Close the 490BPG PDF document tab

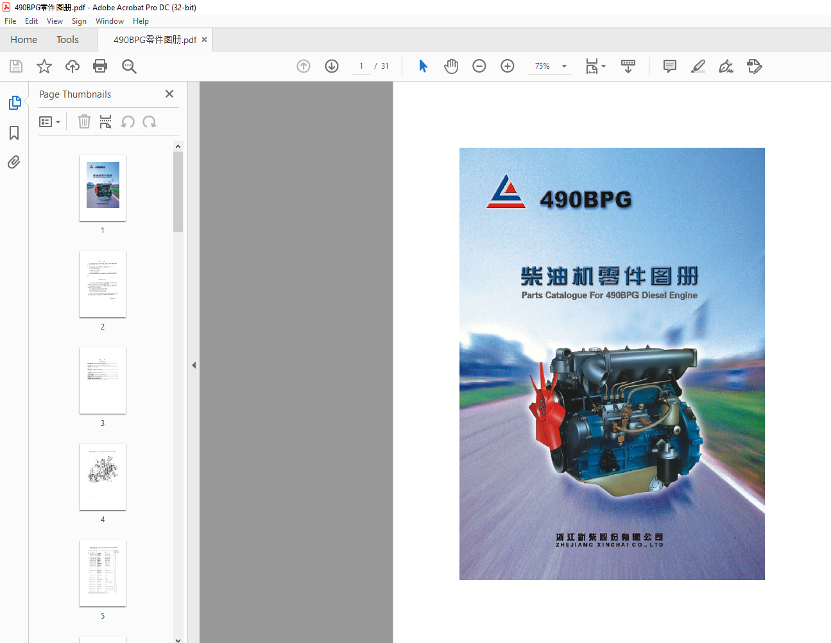[205, 40]
